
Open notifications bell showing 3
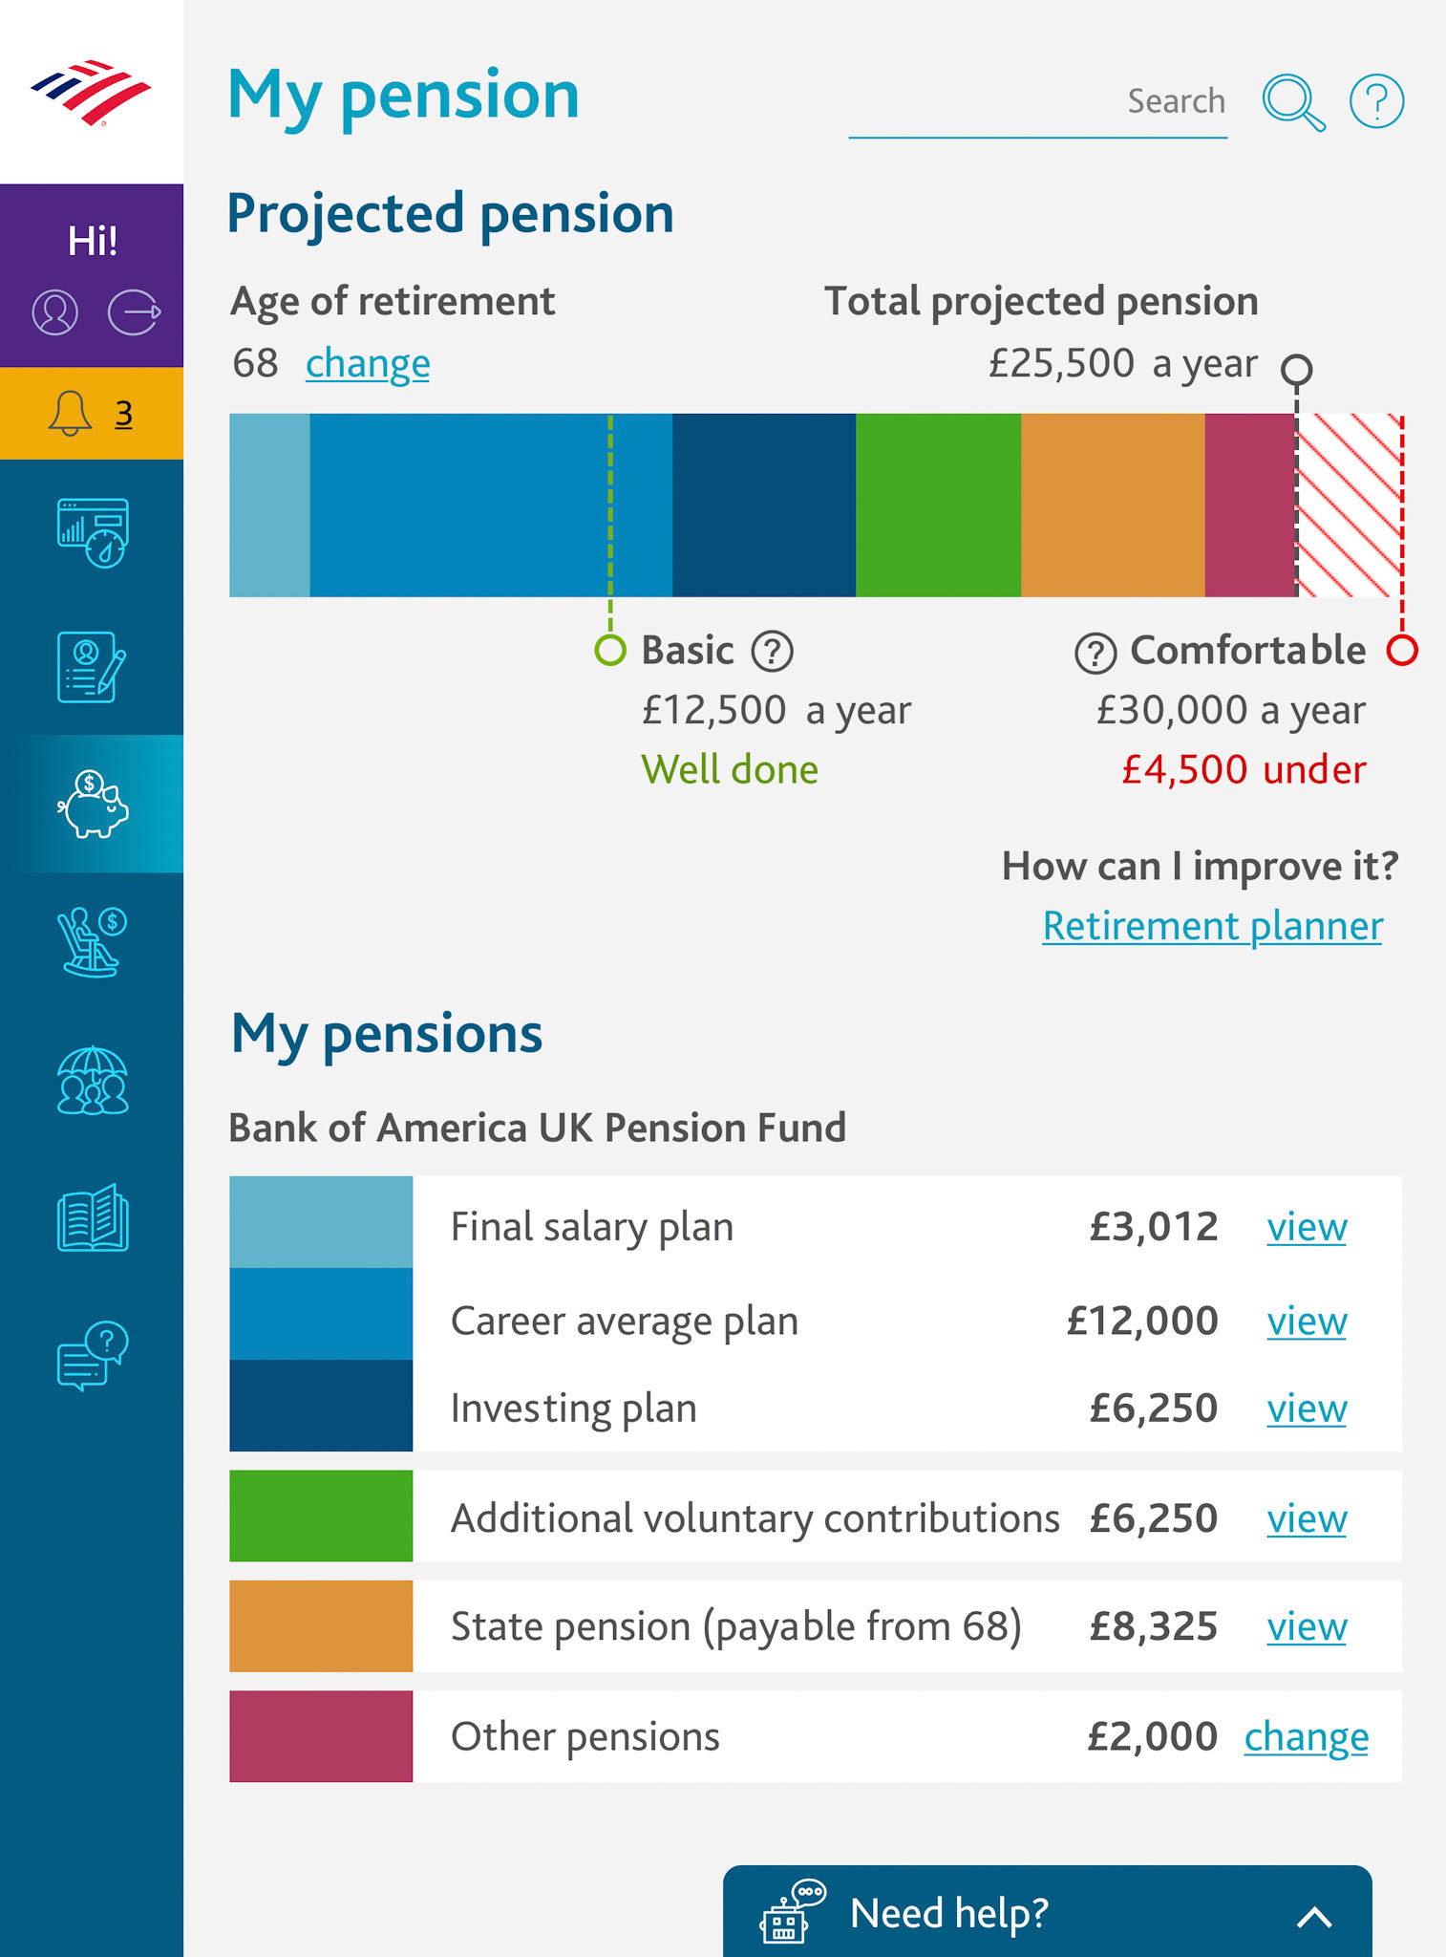click(92, 414)
